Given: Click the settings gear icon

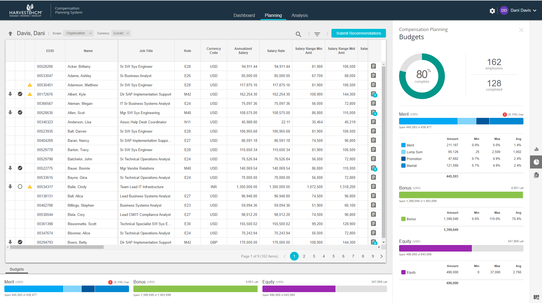Looking at the screenshot, I should coord(492,11).
